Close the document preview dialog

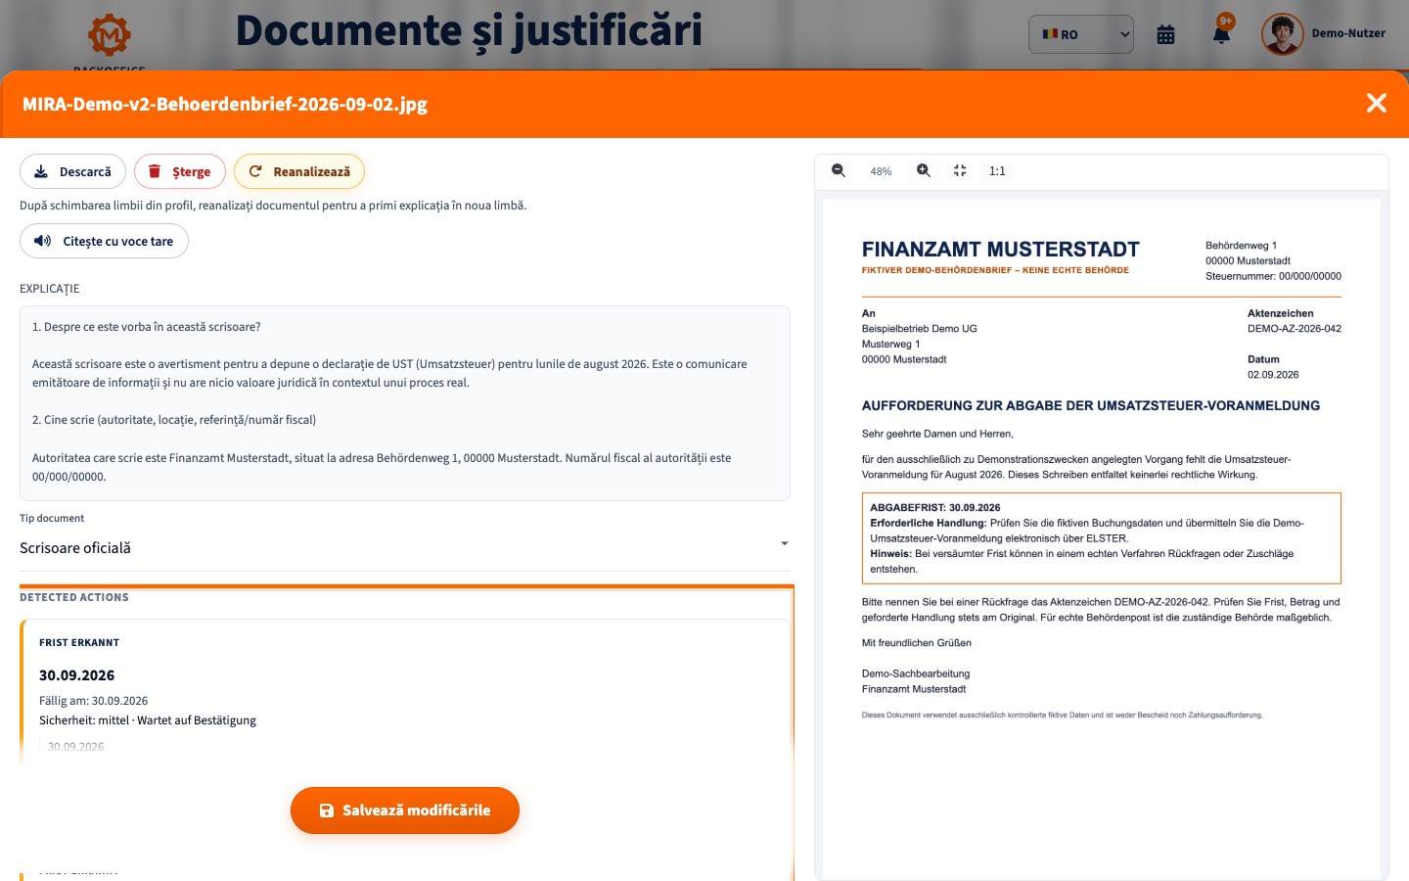1376,103
